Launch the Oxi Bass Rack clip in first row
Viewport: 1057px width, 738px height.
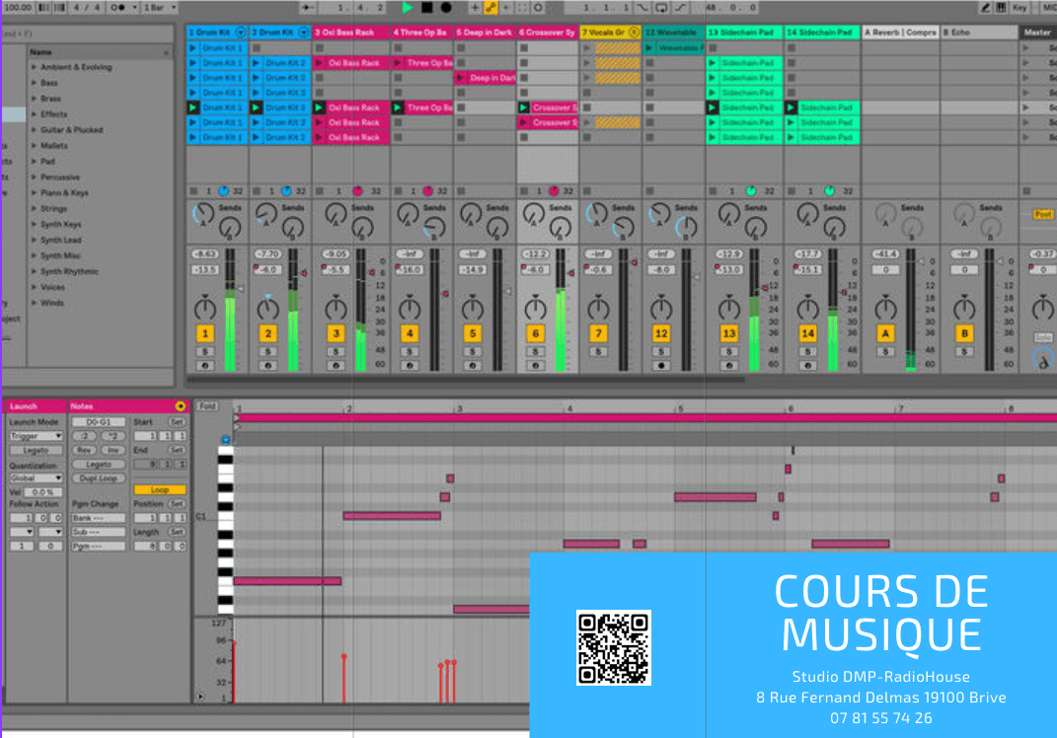coord(351,63)
